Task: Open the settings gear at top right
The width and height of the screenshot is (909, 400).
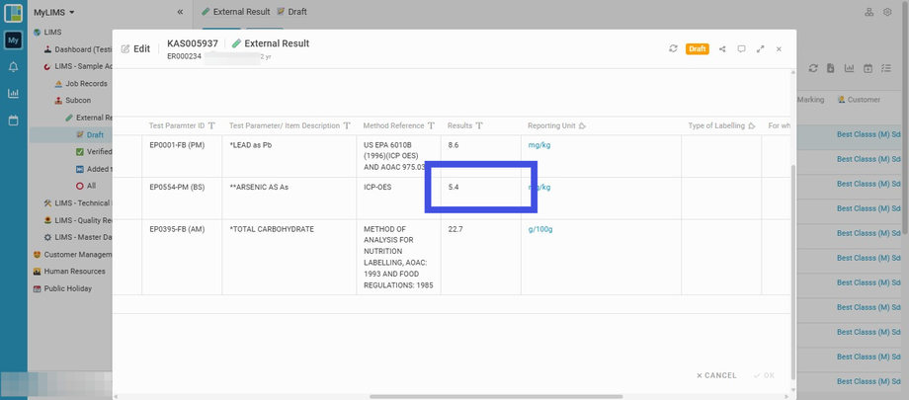Action: [887, 12]
